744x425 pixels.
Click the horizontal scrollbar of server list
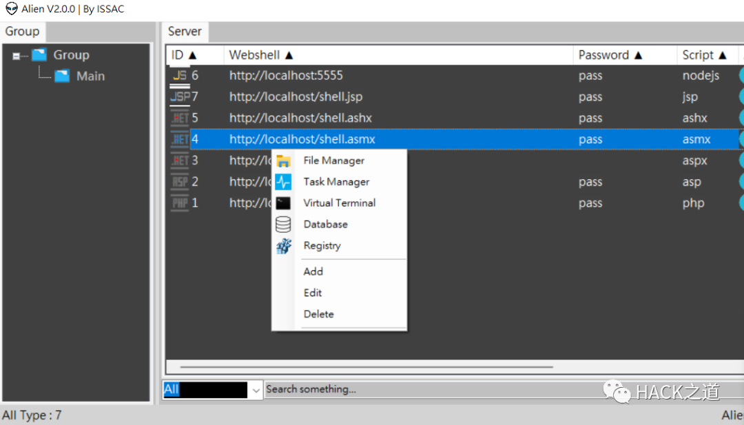click(366, 366)
